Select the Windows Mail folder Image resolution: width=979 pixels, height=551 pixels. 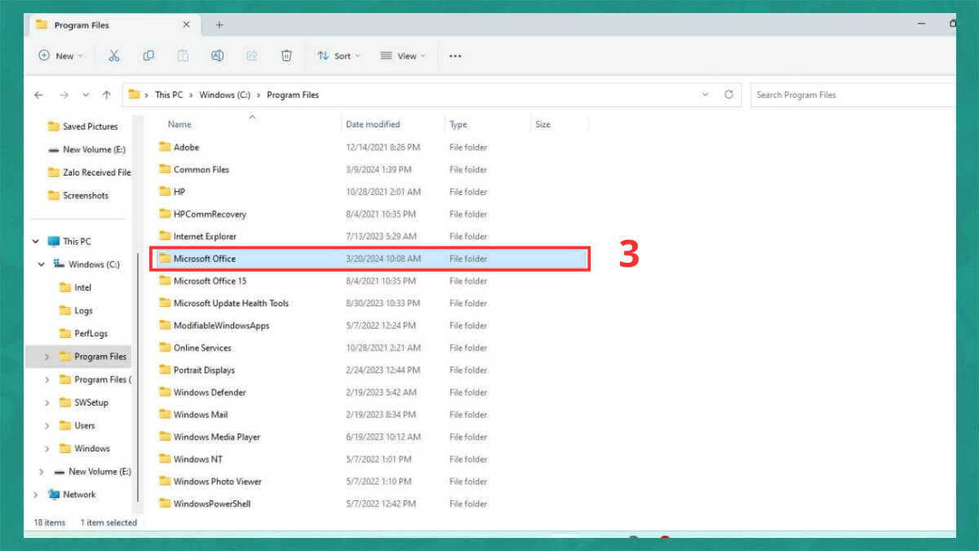[x=201, y=415]
